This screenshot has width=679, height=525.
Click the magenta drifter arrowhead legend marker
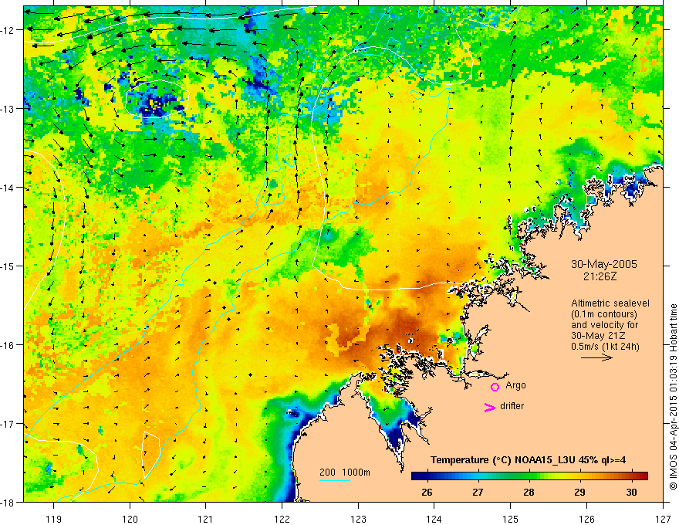tap(490, 408)
